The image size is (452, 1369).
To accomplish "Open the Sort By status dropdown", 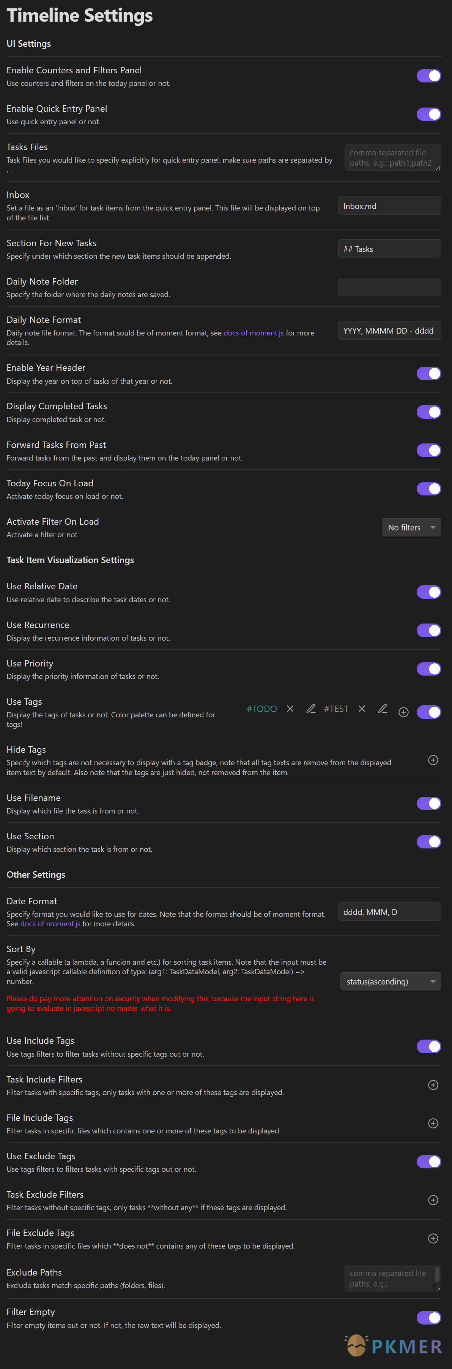I will click(x=391, y=981).
